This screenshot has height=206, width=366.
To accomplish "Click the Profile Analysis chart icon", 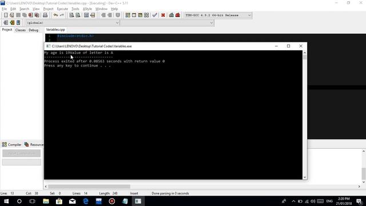I will point(172,15).
